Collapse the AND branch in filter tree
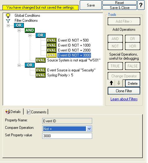148x163 pixels. (19, 30)
